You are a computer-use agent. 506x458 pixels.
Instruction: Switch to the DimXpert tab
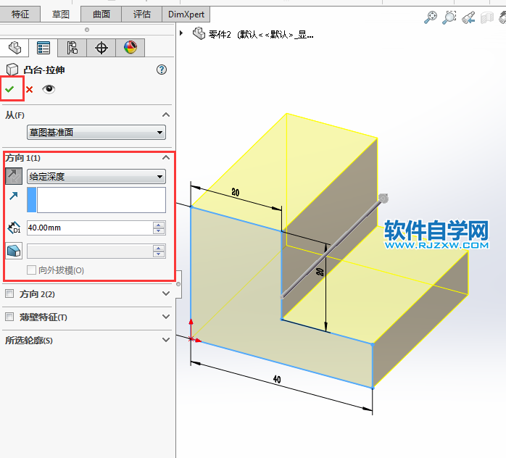tap(186, 14)
